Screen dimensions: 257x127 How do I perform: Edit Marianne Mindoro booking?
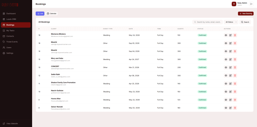(230, 35)
